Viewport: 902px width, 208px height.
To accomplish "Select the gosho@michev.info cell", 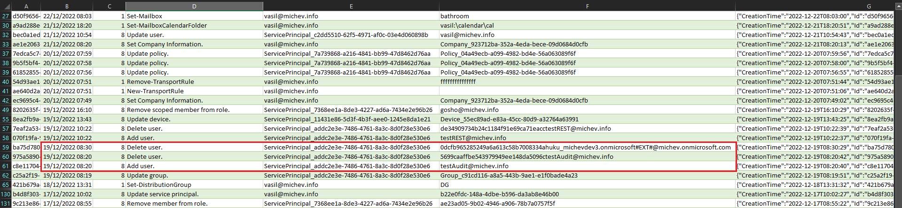I will tap(469, 110).
